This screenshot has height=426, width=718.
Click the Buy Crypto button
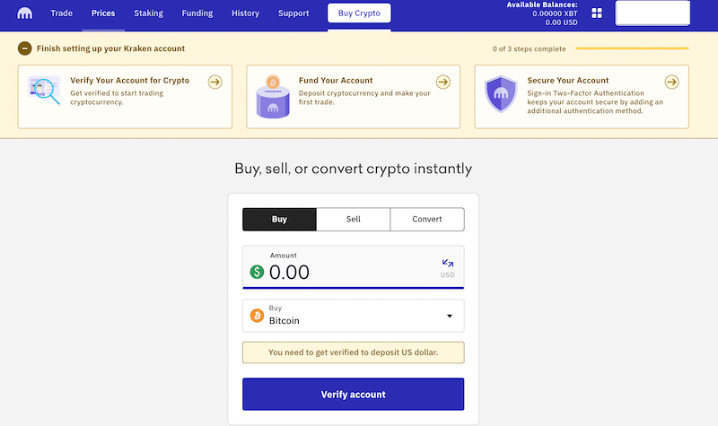pyautogui.click(x=359, y=13)
